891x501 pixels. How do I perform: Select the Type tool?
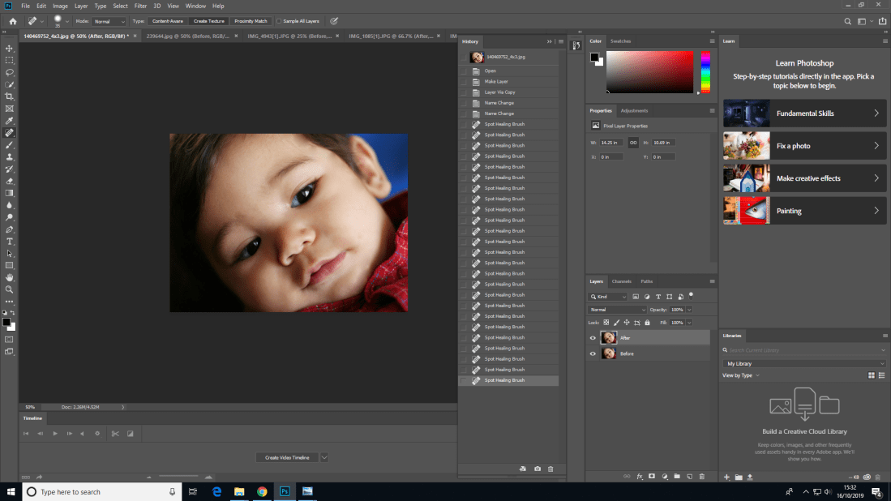click(10, 242)
